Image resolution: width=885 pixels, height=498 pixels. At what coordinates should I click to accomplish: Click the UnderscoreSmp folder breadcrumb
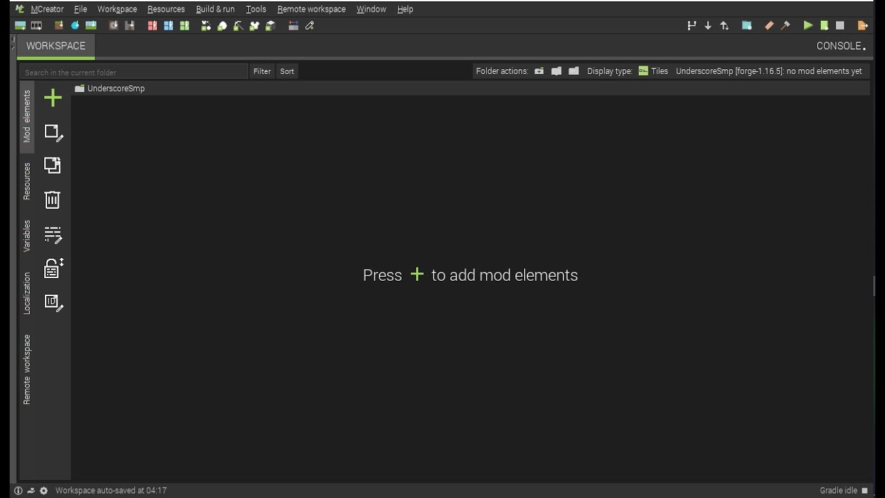[x=110, y=89]
